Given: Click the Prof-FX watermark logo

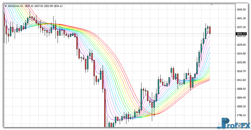Looking at the screenshot, I should [x=234, y=123].
